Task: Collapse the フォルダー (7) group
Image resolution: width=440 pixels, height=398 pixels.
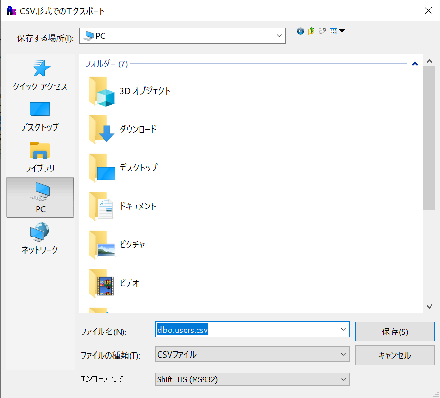Action: tap(415, 64)
